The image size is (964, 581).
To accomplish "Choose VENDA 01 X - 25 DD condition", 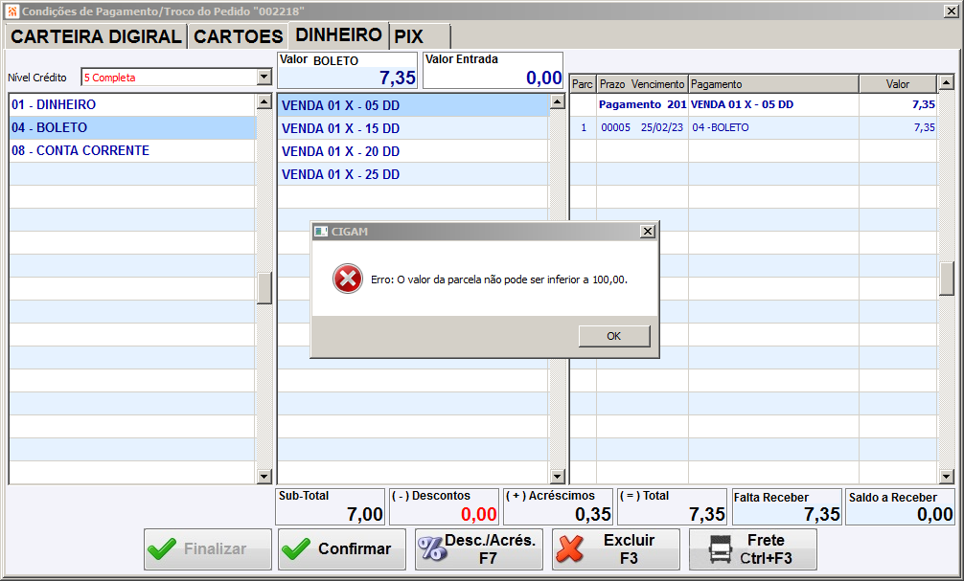I will 413,174.
